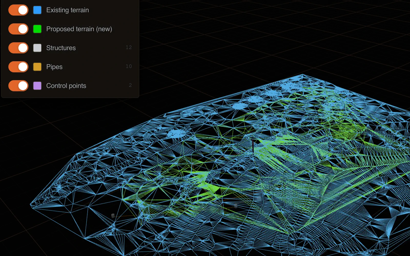Viewport: 410px width, 256px height.
Task: Disable the Proposed terrain (new) layer switch
Action: (18, 29)
